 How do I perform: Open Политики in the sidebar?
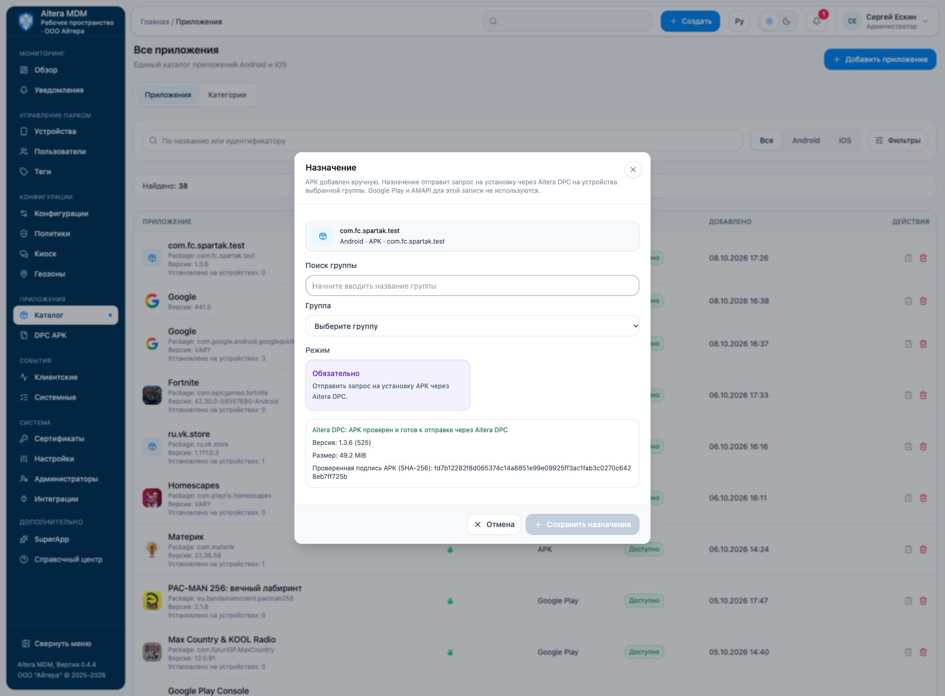(66, 234)
